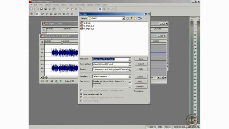Click the Custom... button
The image size is (229, 129).
(141, 77)
